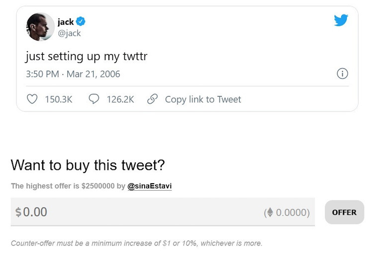Image resolution: width=373 pixels, height=262 pixels.
Task: Open the @sinaEstavi profile link
Action: pyautogui.click(x=150, y=186)
